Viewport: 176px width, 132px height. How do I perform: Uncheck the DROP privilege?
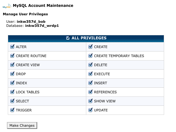[x=12, y=74]
